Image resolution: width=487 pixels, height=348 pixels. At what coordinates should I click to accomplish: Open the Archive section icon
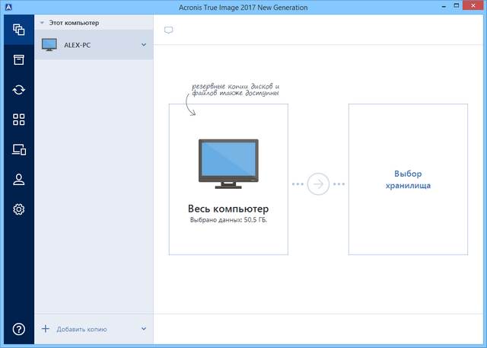(17, 60)
